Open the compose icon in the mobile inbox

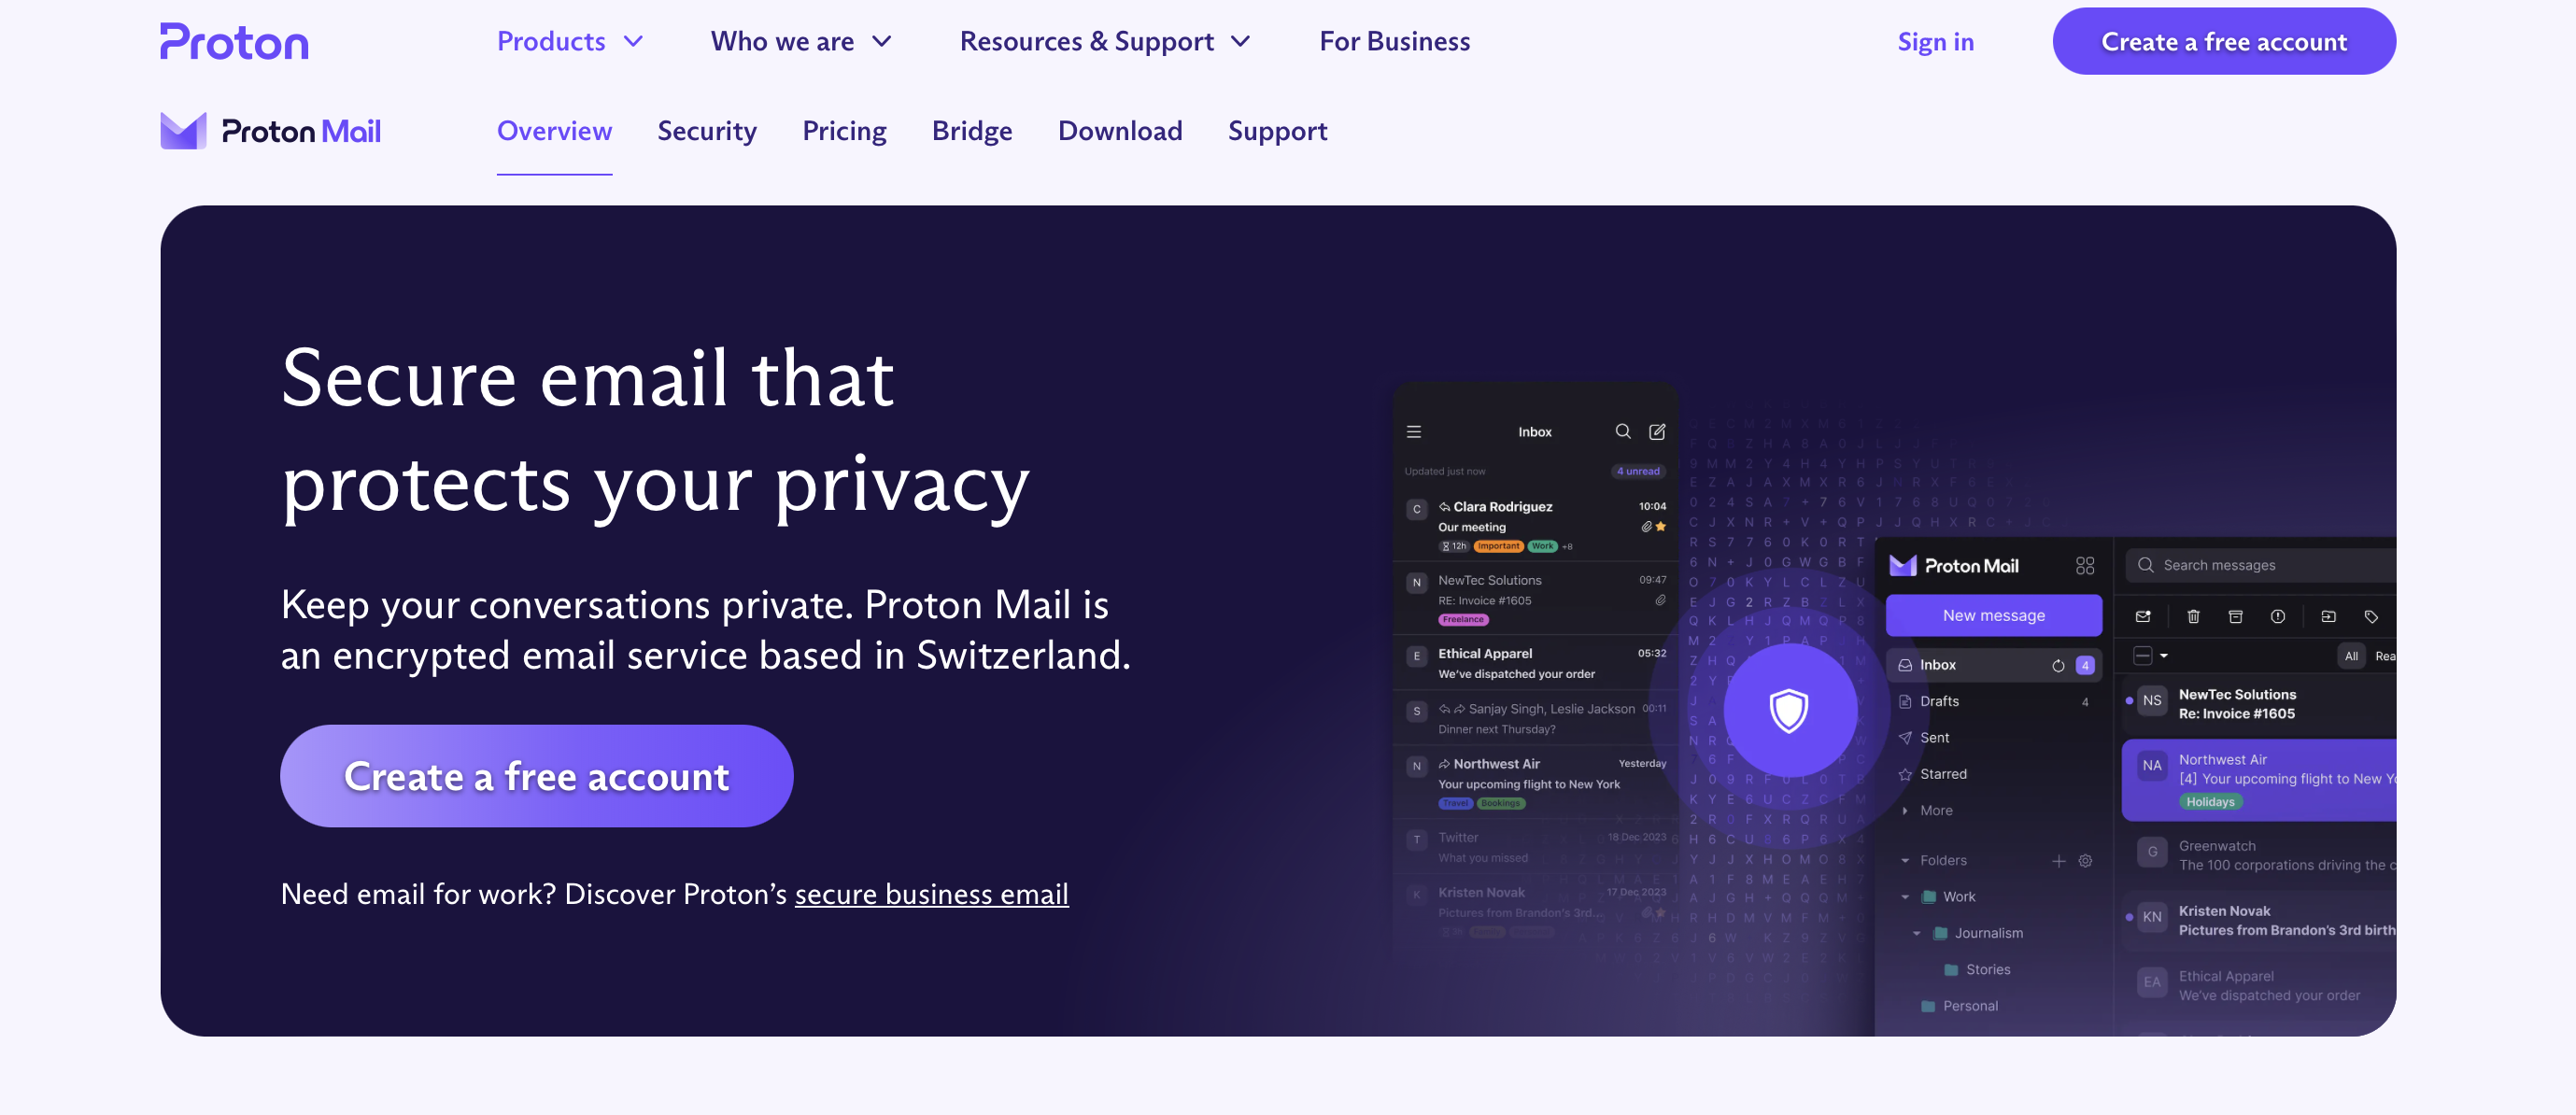click(1658, 432)
